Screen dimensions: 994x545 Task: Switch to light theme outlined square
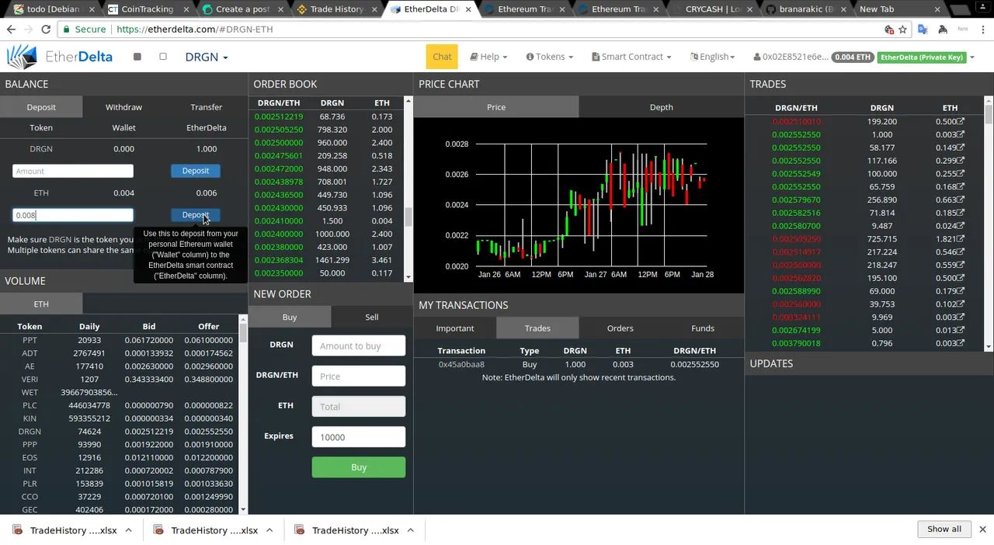click(x=163, y=57)
